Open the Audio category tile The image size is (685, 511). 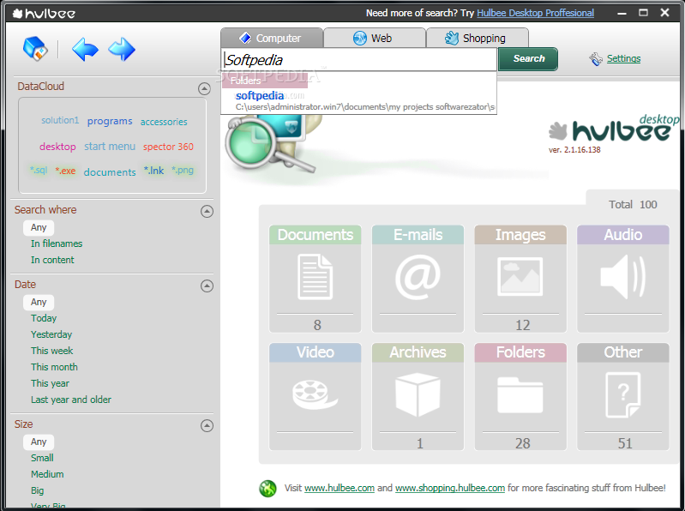tap(623, 279)
